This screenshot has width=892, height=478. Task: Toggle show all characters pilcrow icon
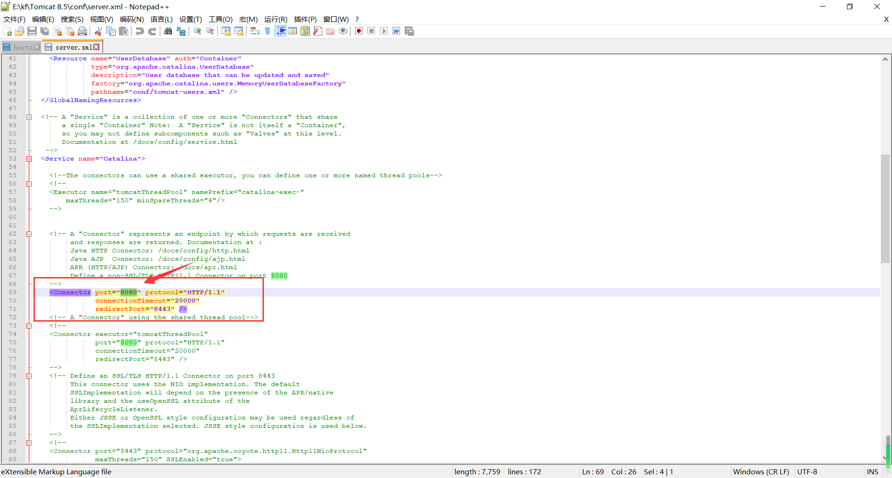coord(267,31)
